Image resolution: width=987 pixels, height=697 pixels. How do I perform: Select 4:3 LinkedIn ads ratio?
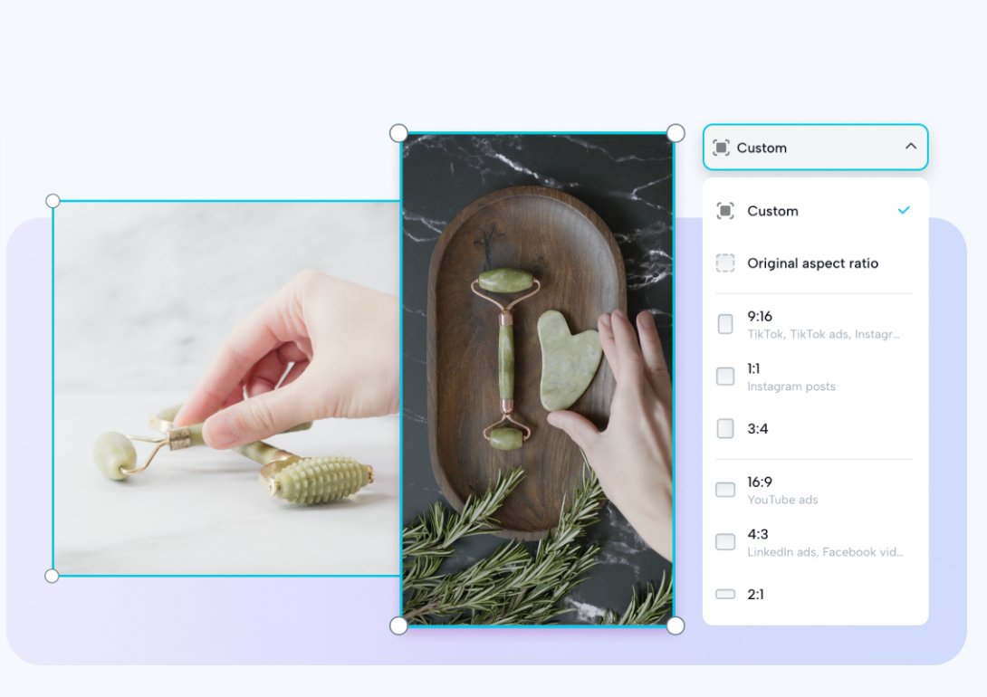click(815, 542)
